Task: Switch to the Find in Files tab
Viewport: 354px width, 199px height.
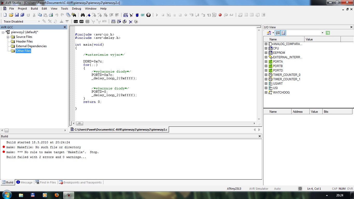Action: click(46, 182)
